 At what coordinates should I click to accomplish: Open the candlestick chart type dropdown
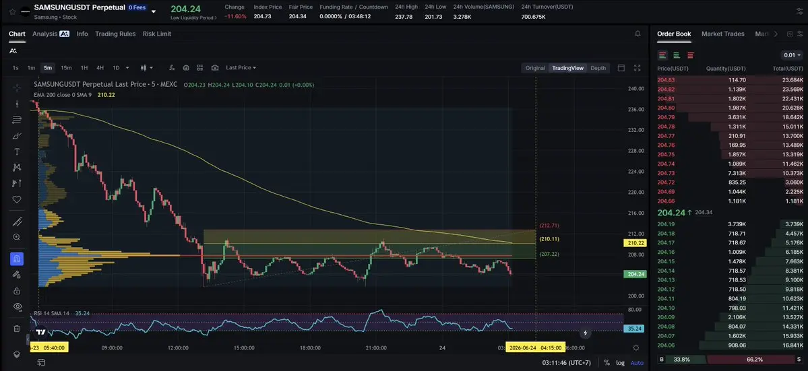(x=146, y=68)
